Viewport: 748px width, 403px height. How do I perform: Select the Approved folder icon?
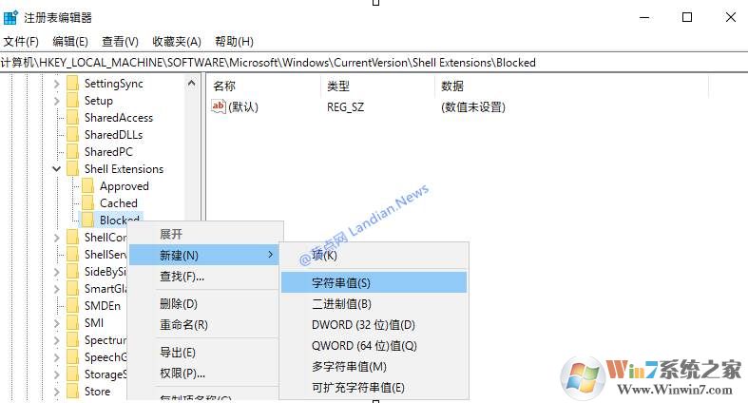87,186
